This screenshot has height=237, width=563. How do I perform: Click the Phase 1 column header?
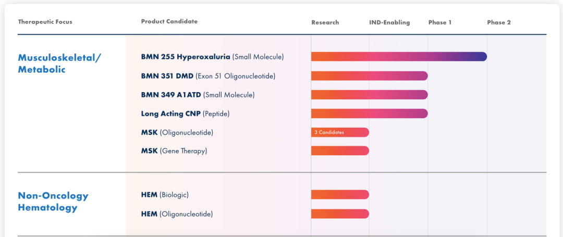440,22
